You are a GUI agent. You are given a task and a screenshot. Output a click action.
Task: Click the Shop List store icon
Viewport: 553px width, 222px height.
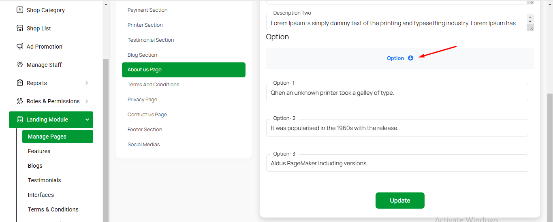pos(20,28)
